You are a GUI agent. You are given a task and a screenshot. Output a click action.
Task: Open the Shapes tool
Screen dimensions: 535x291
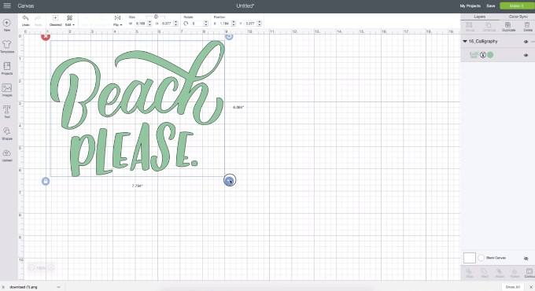[7, 134]
